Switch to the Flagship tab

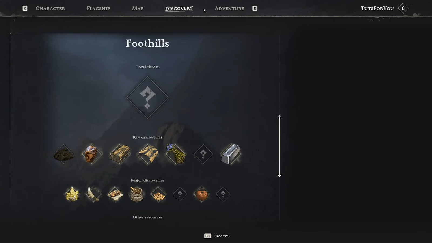tap(98, 8)
